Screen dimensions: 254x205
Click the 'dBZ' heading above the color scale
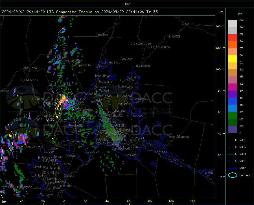(x=239, y=14)
